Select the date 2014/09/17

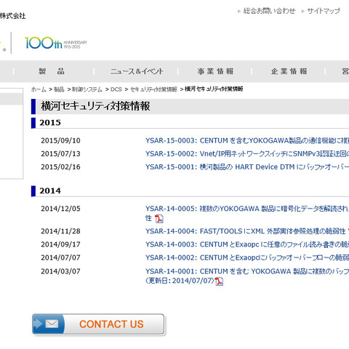coord(60,244)
